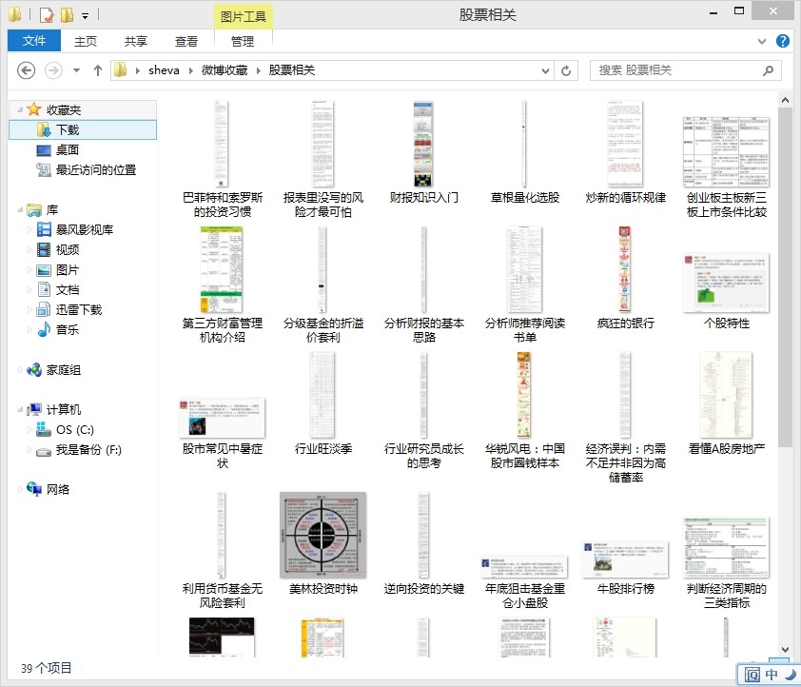Select 下载 in favorites

click(x=83, y=129)
